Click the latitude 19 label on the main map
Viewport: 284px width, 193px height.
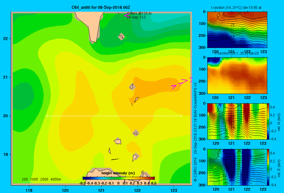[x=6, y=154]
